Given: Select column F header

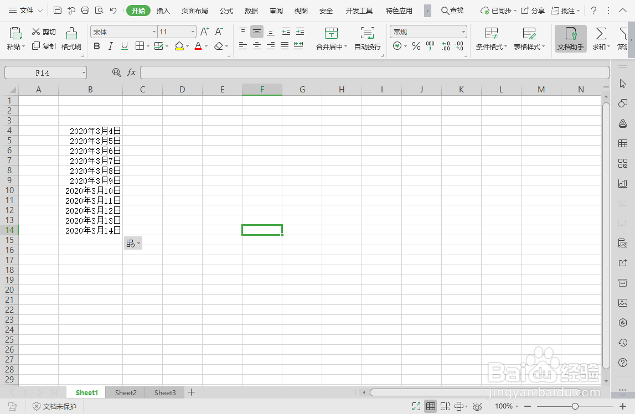Looking at the screenshot, I should coord(262,90).
